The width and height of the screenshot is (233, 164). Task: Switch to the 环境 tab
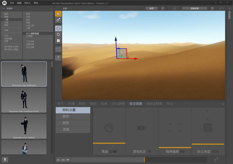tap(71, 104)
